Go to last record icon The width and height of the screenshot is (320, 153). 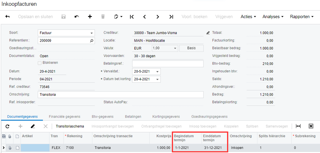pos(171,17)
